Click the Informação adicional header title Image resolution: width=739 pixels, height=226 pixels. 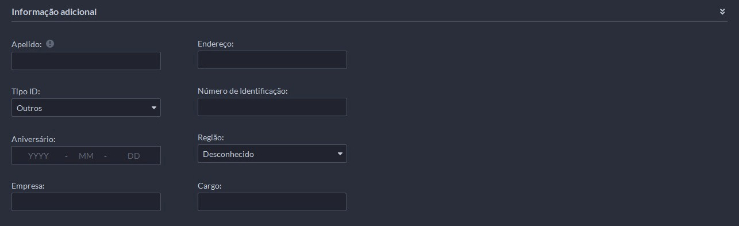click(x=54, y=12)
